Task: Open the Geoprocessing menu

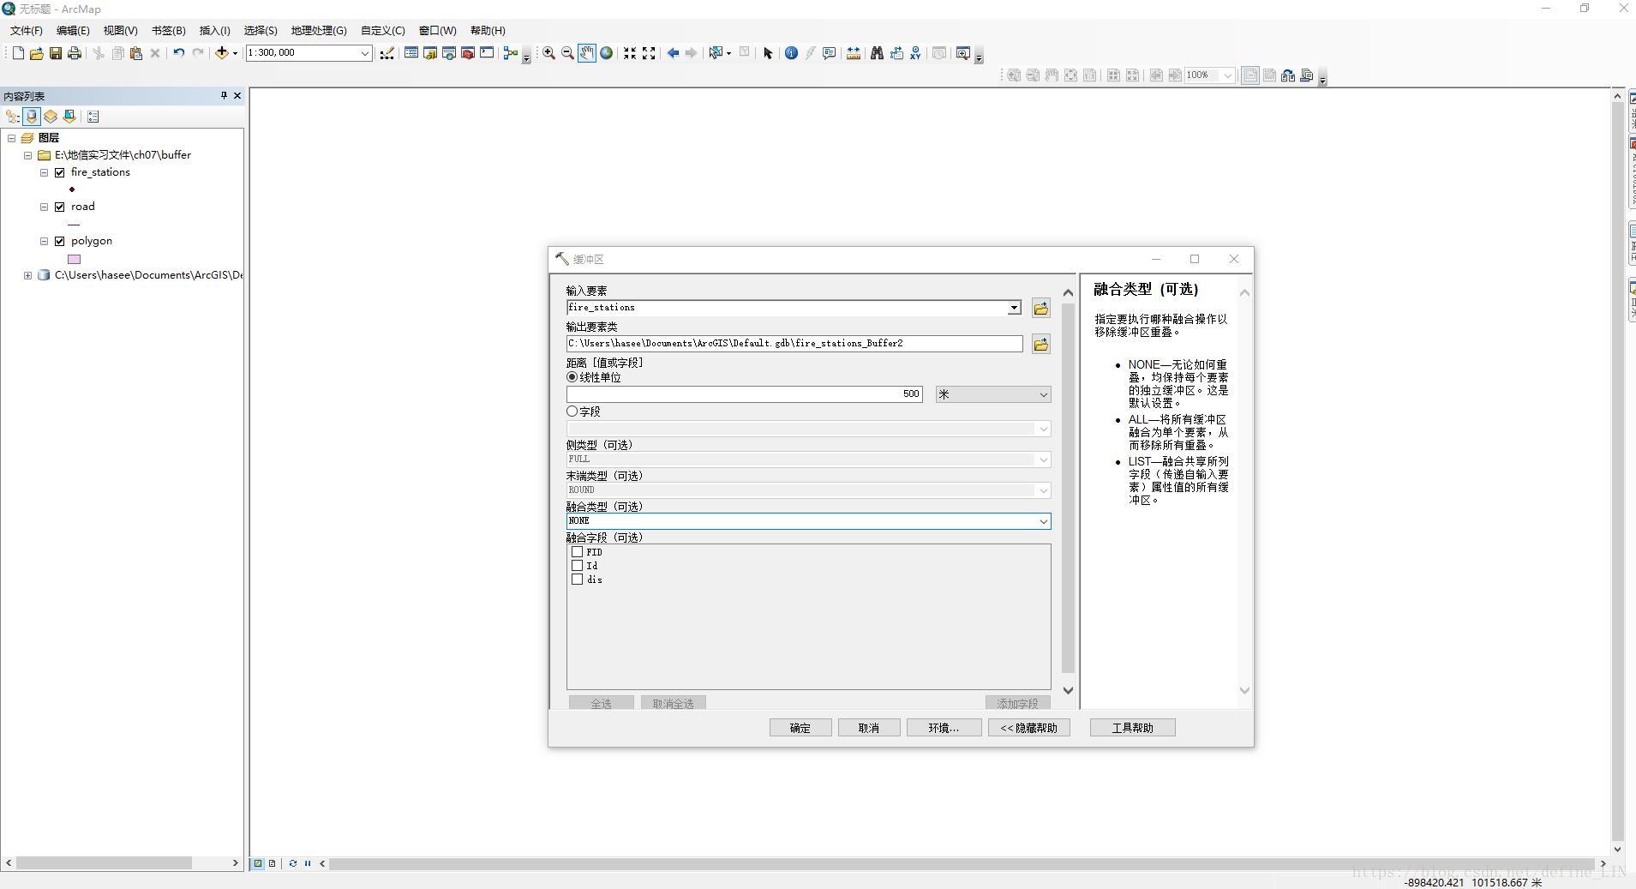Action: 319,31
